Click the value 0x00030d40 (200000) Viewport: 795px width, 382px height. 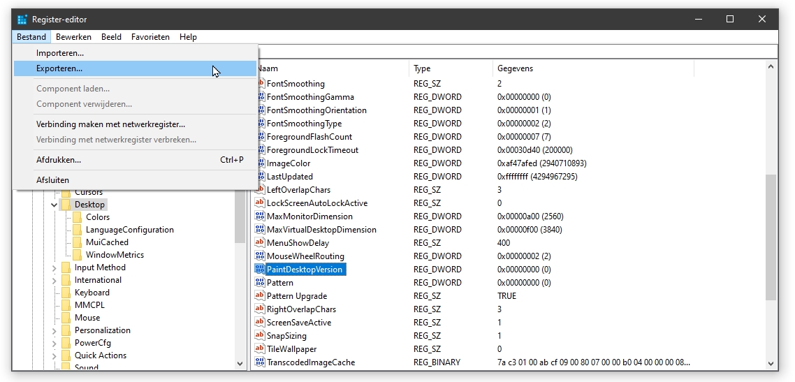pyautogui.click(x=535, y=150)
